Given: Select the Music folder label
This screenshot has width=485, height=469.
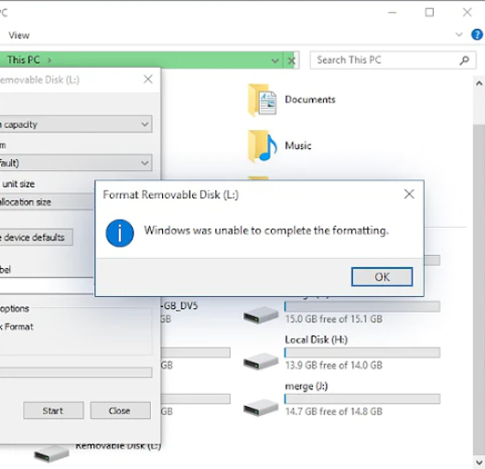Looking at the screenshot, I should [x=298, y=145].
